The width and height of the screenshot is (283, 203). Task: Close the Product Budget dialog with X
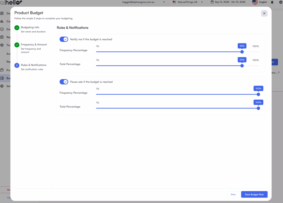click(x=264, y=13)
